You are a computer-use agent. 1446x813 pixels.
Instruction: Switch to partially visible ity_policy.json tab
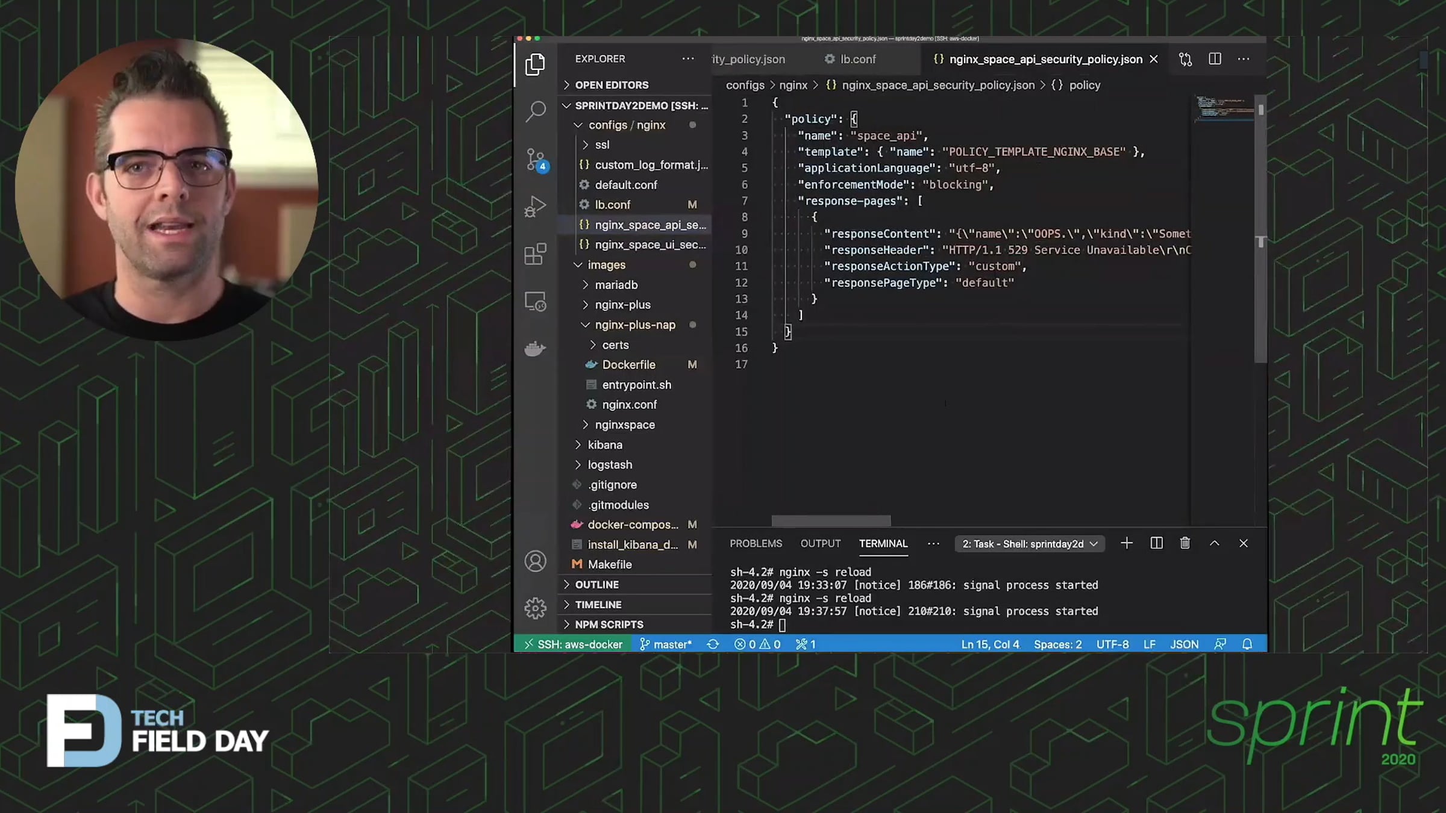pyautogui.click(x=748, y=59)
